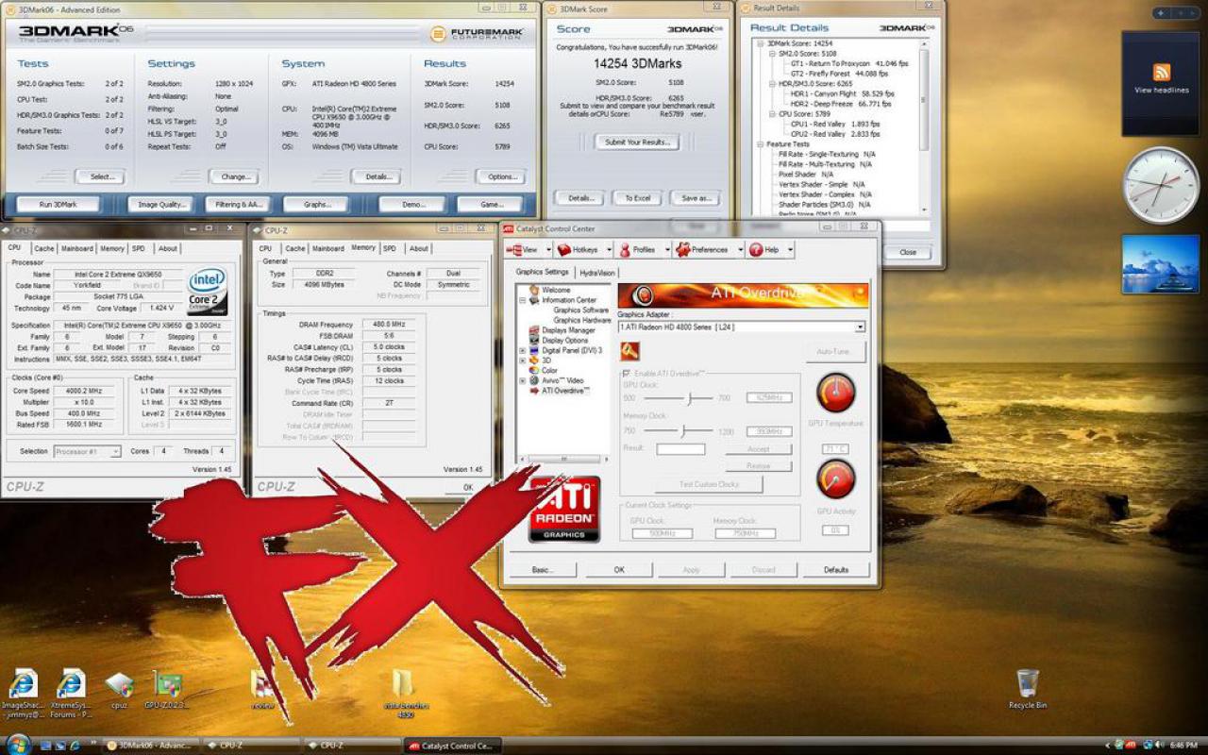Collapse the SM2.0 Score node in Result Details
Viewport: 1208px width, 755px height.
(x=771, y=54)
